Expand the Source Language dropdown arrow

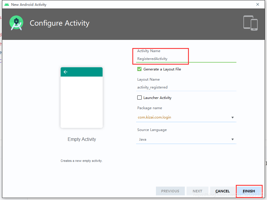click(x=232, y=139)
